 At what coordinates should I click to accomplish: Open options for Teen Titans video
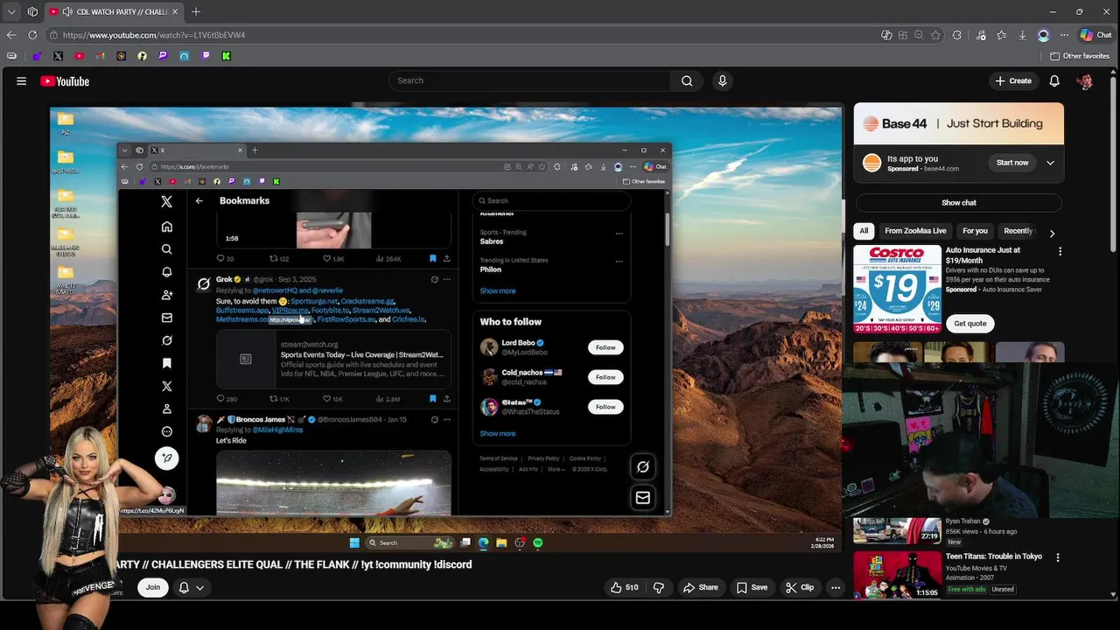coord(1057,557)
